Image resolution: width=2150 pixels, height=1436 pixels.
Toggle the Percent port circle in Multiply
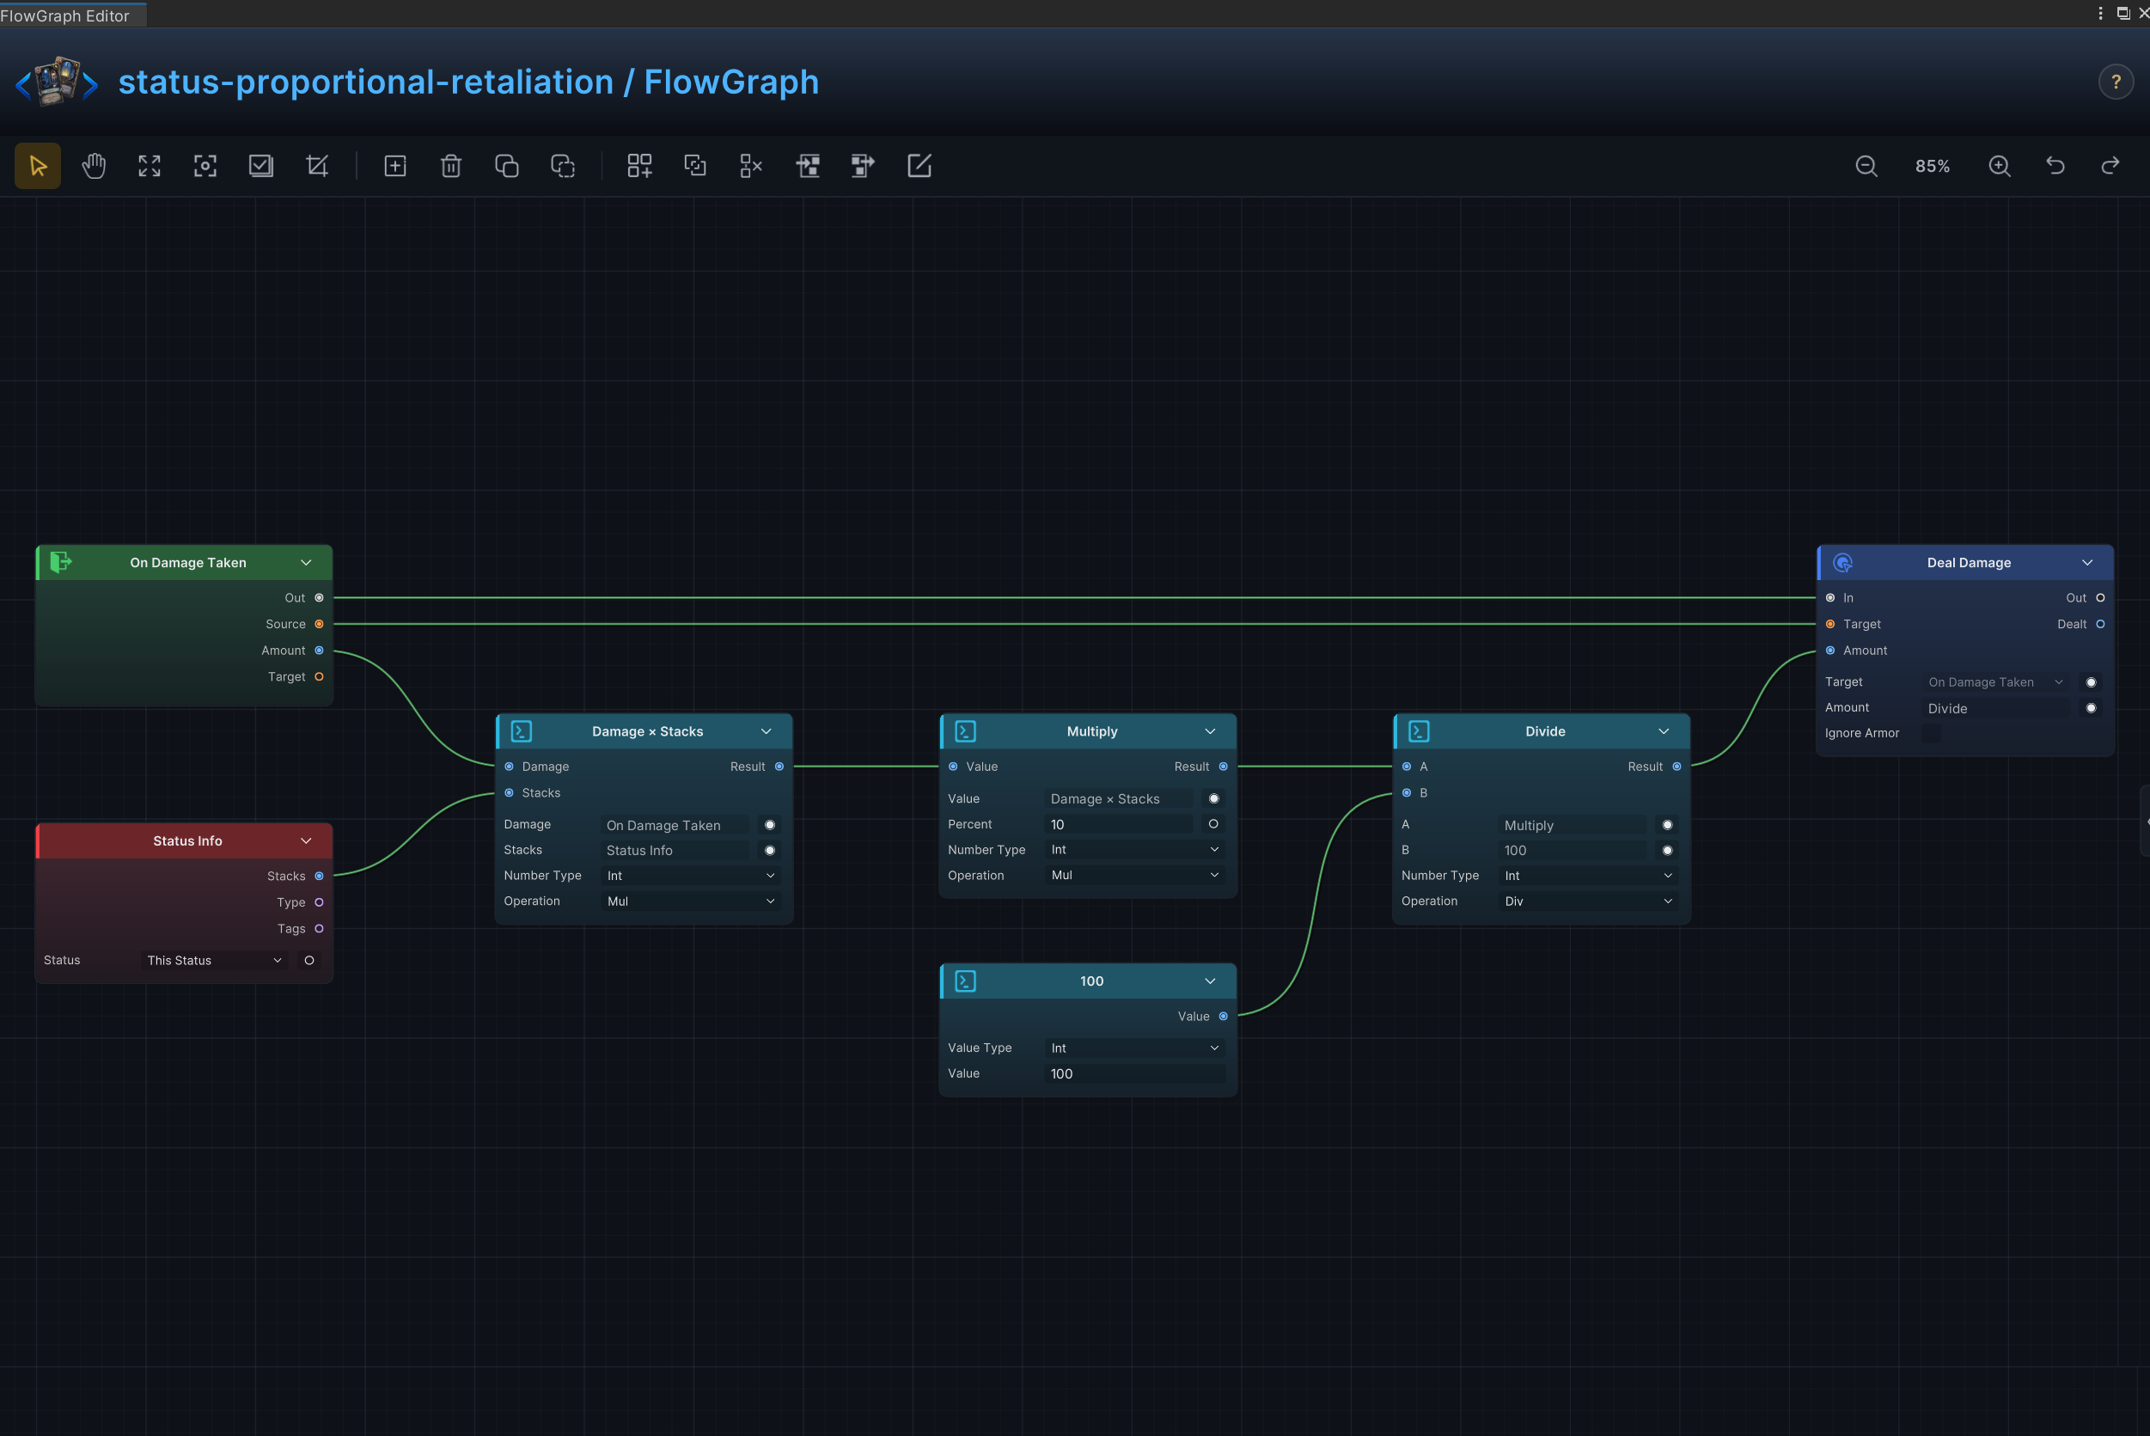(x=1213, y=824)
